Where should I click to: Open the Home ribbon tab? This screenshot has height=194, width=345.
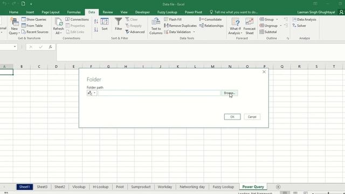click(x=13, y=12)
